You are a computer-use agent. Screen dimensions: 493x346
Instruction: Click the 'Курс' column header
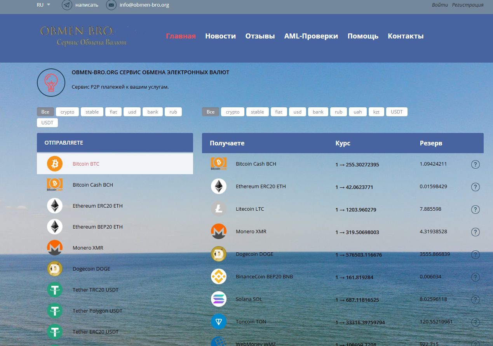coord(343,143)
